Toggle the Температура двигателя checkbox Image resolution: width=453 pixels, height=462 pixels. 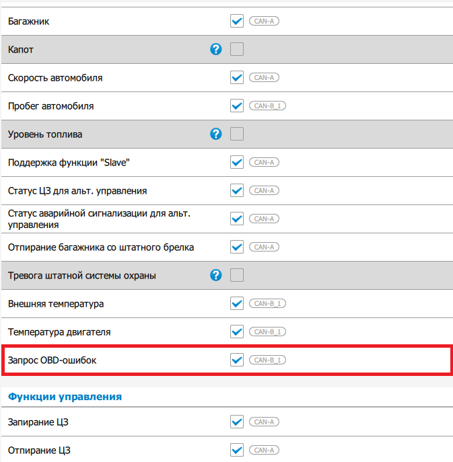point(237,332)
